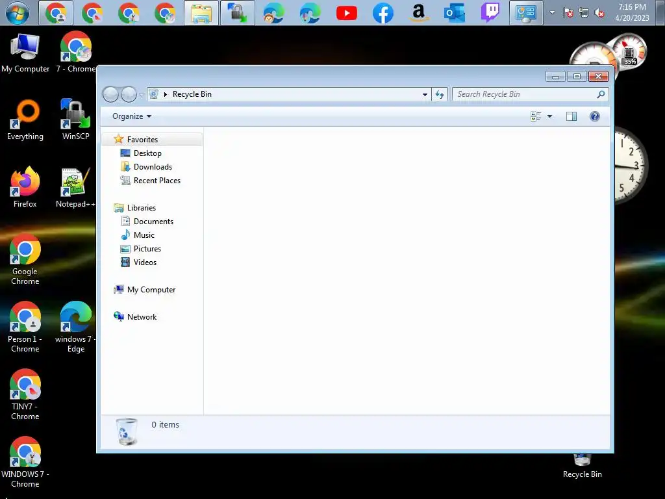Viewport: 665px width, 499px height.
Task: Click the taskbar clock 7:16 PM
Action: pos(632,13)
